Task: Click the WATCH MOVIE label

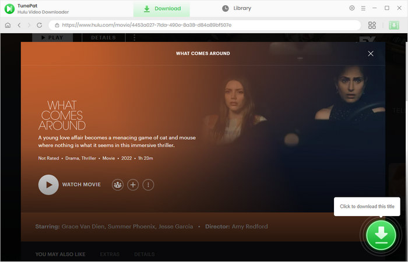Action: coord(82,185)
